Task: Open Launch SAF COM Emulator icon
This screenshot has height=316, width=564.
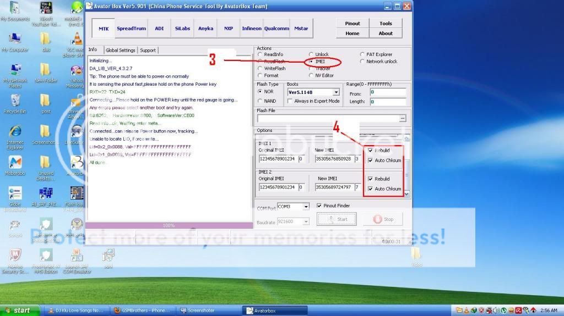Action: tap(77, 262)
